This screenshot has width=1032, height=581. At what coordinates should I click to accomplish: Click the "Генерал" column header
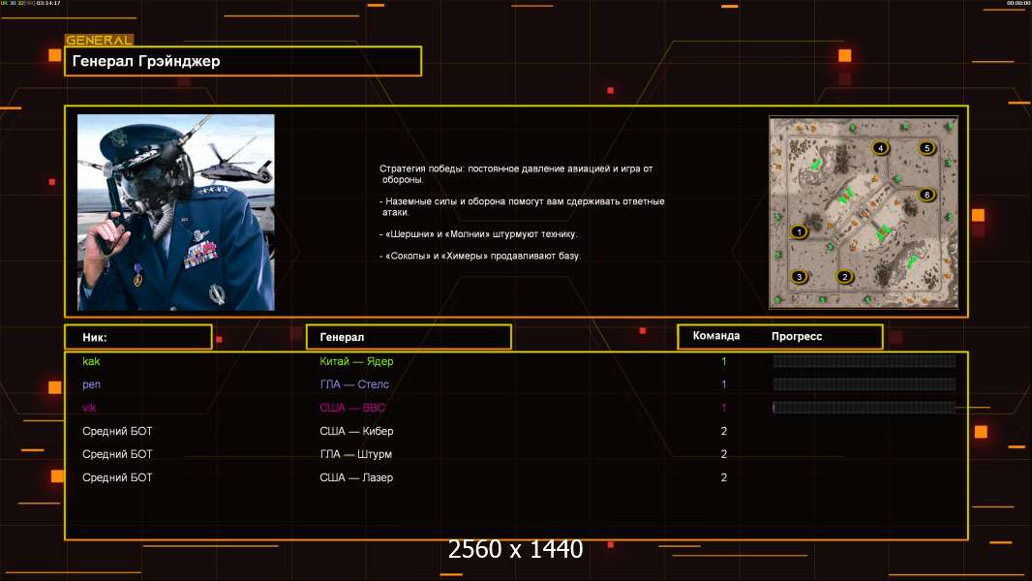409,337
